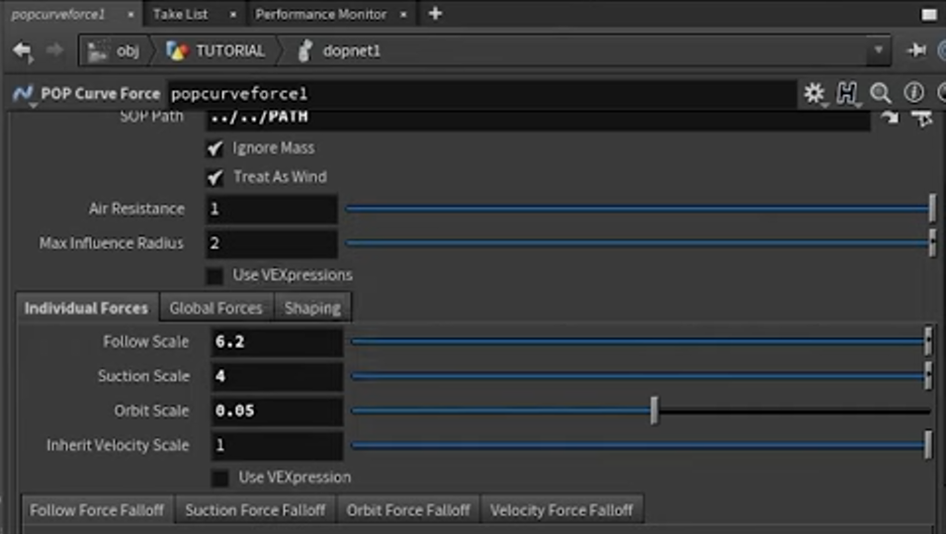The image size is (947, 534).
Task: Open the node info icon
Action: (913, 92)
